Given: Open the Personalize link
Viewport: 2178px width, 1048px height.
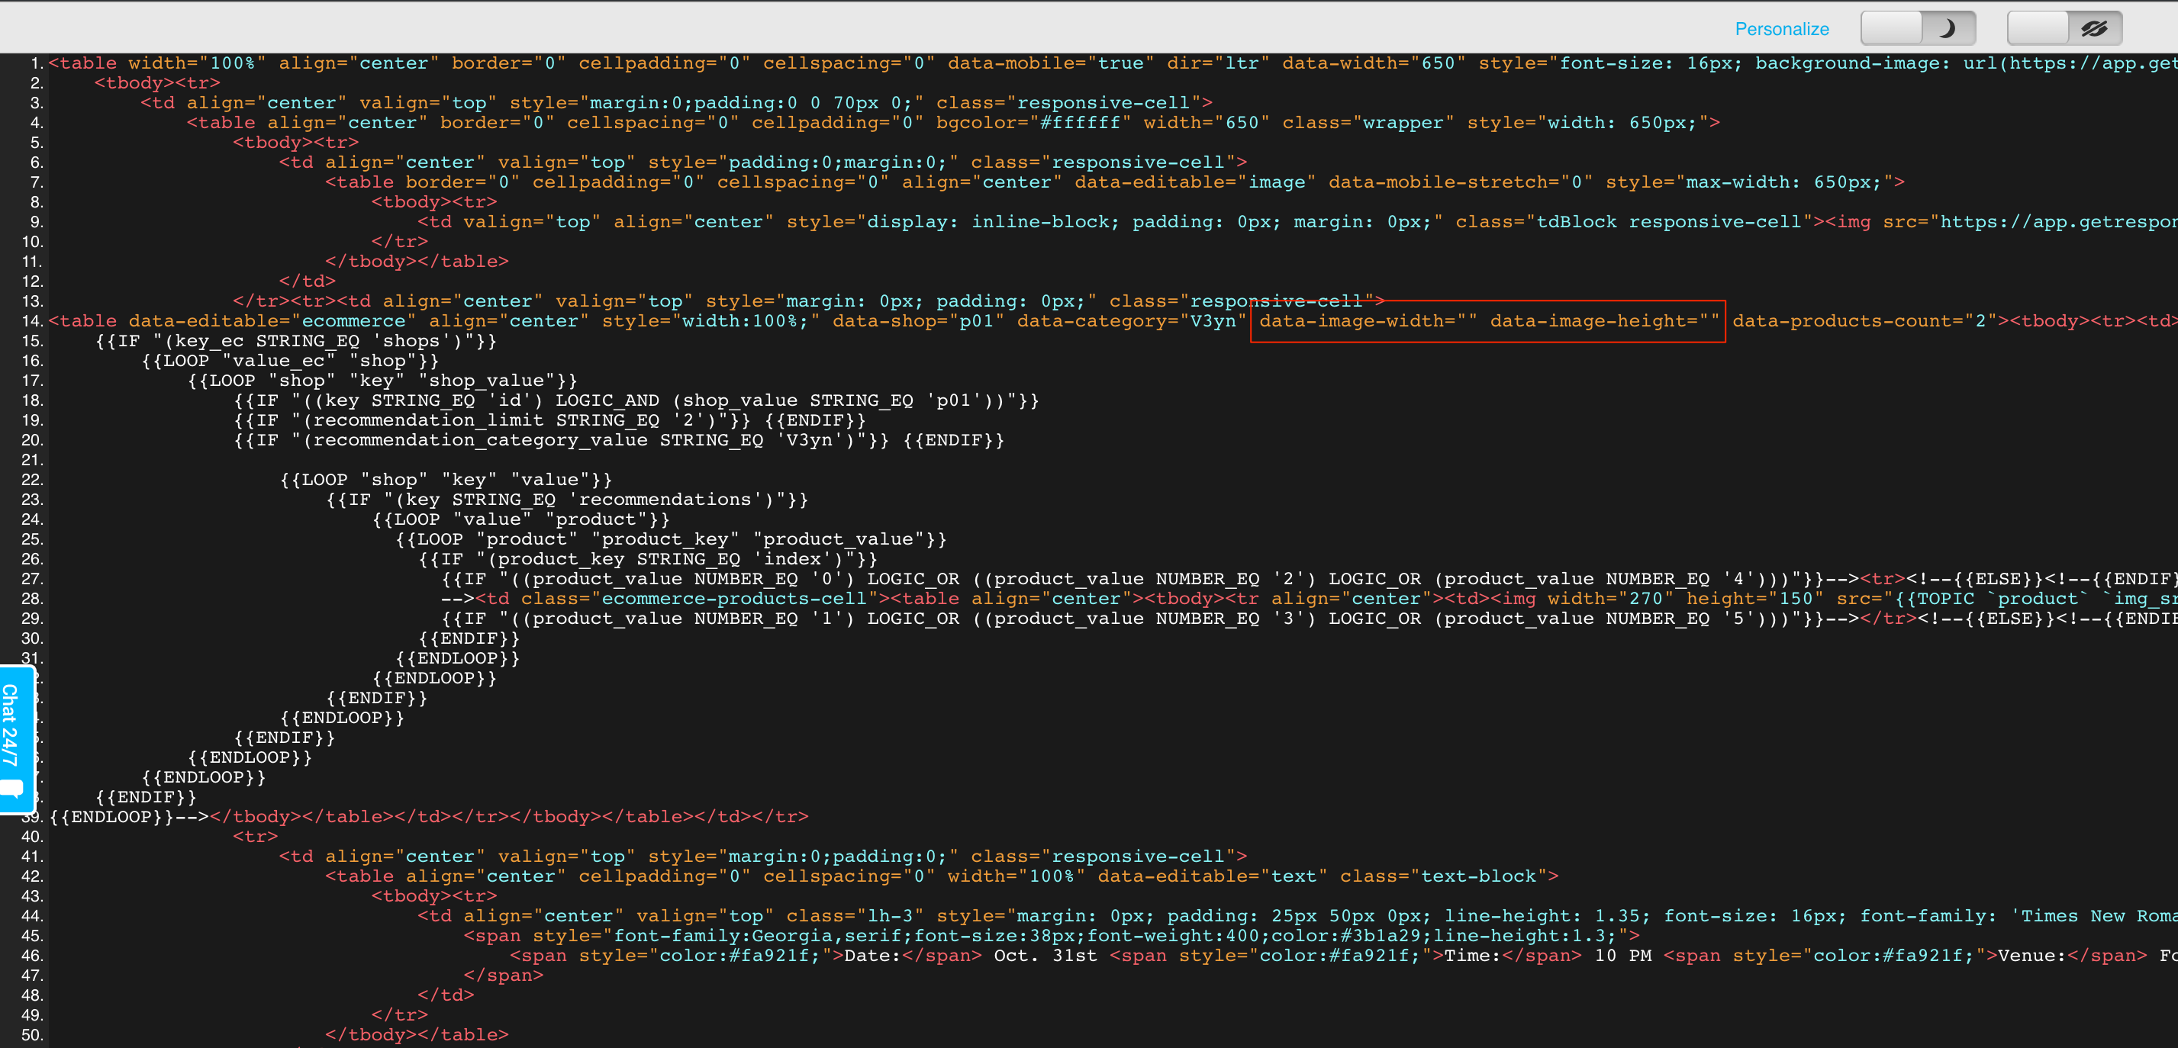Looking at the screenshot, I should click(1781, 29).
